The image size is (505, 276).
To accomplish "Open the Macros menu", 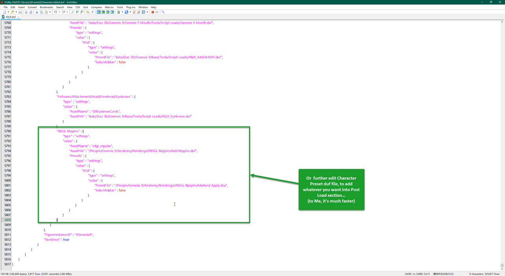I will click(109, 7).
